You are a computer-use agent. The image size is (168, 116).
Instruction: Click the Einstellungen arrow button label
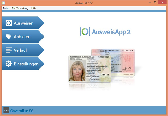point(26,64)
